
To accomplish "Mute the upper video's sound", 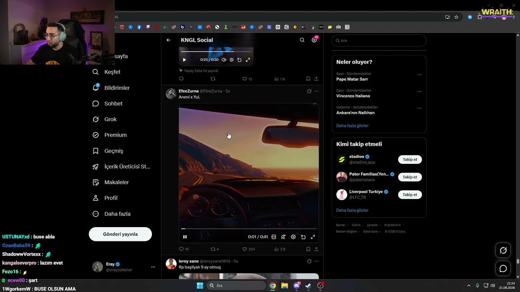I will click(x=224, y=60).
